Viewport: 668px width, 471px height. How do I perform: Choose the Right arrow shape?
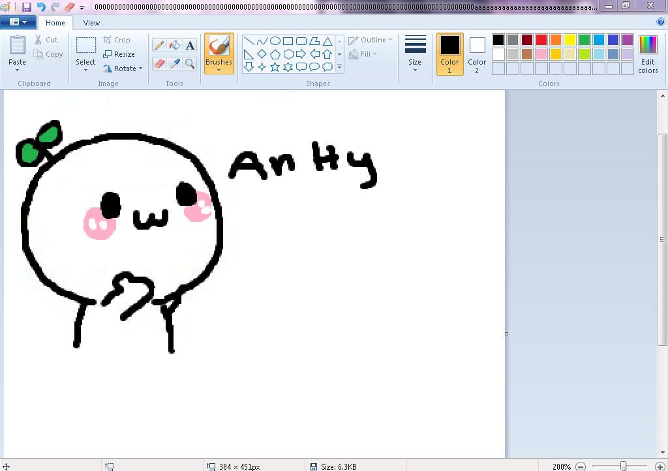(301, 54)
